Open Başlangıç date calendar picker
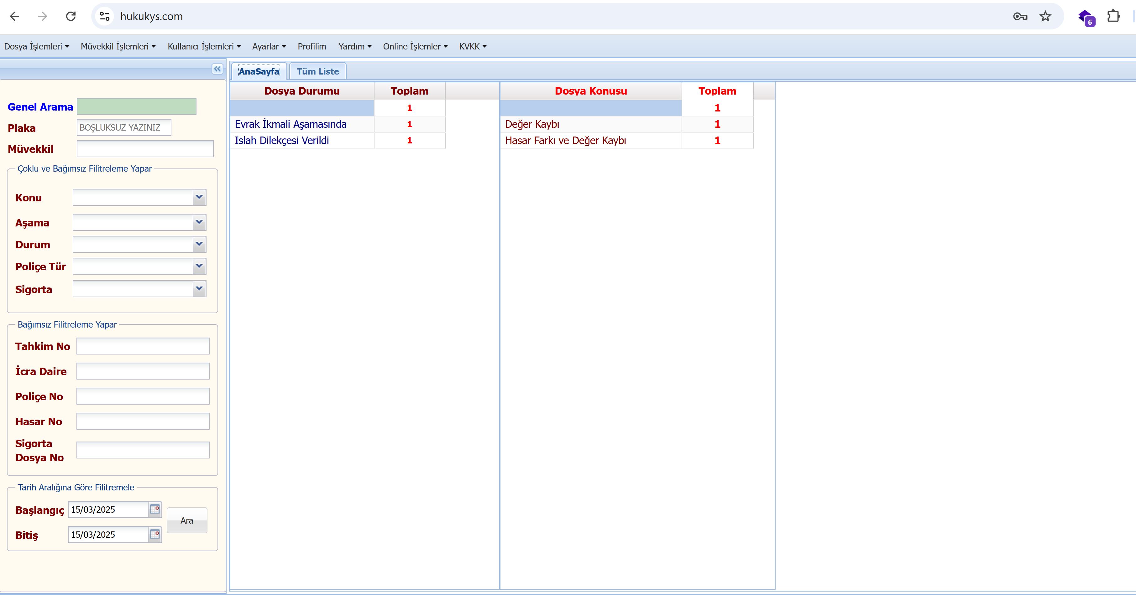 (155, 510)
